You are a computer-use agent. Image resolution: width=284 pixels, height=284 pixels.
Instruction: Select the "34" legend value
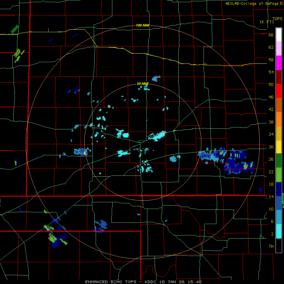[x=271, y=134]
